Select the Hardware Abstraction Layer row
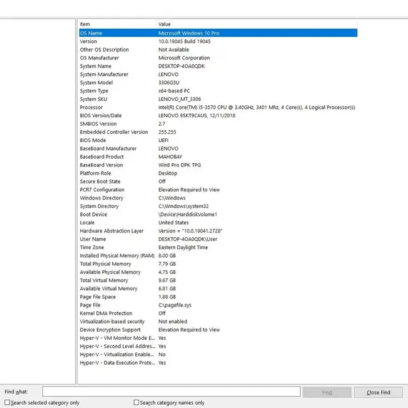 coord(218,231)
